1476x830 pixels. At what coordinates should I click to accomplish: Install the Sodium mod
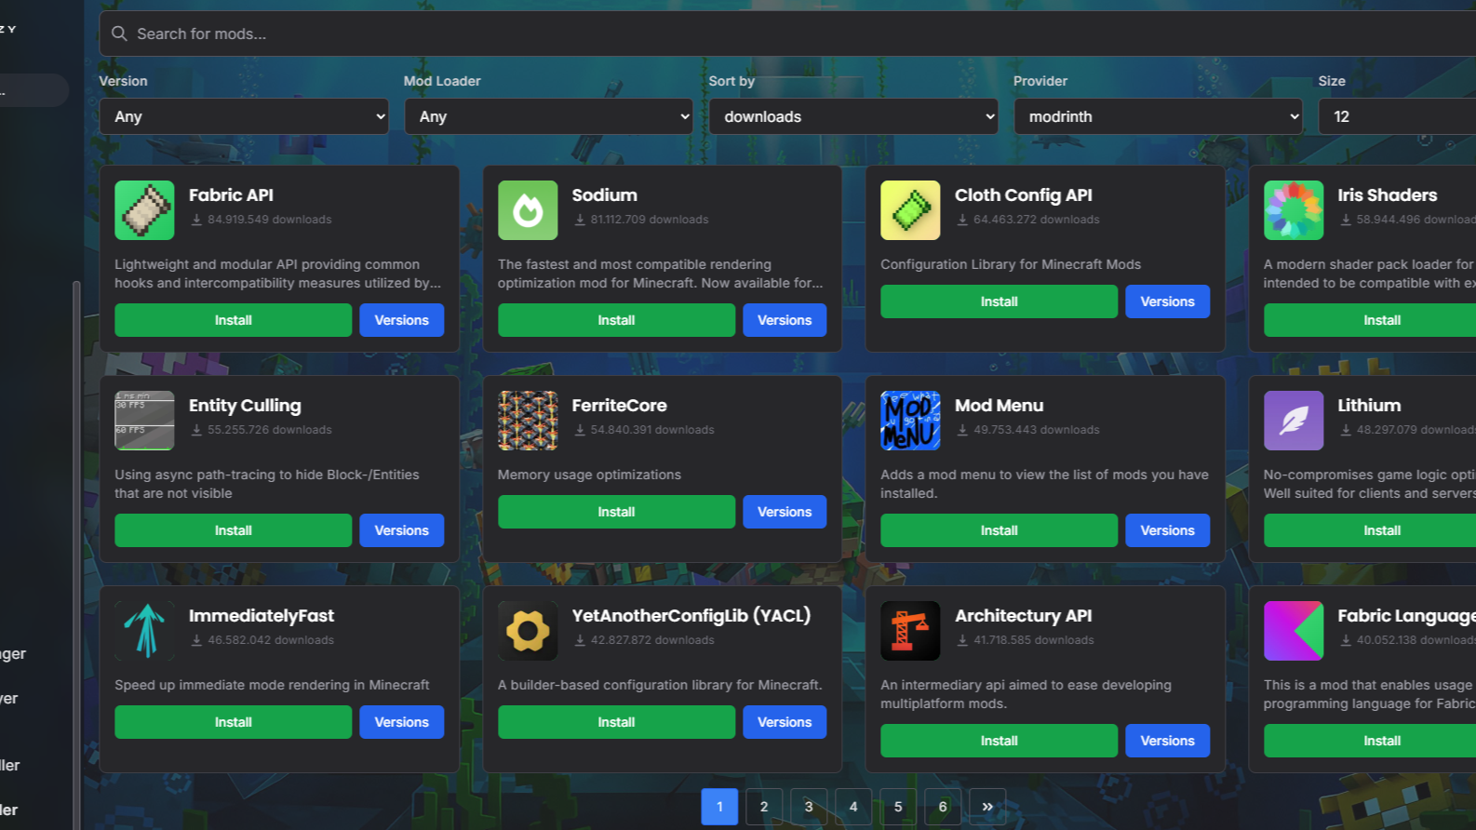click(x=616, y=320)
